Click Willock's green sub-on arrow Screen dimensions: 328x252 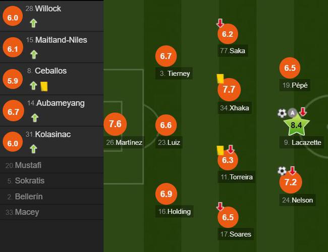33,23
